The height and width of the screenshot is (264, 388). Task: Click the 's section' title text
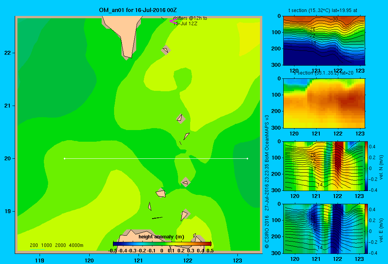click(324, 73)
